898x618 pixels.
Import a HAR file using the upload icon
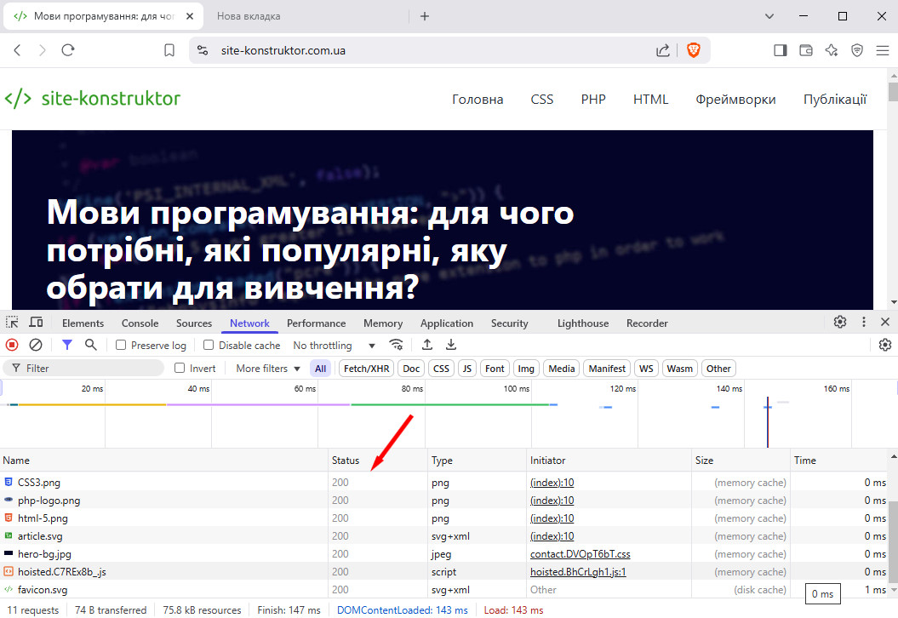tap(427, 345)
